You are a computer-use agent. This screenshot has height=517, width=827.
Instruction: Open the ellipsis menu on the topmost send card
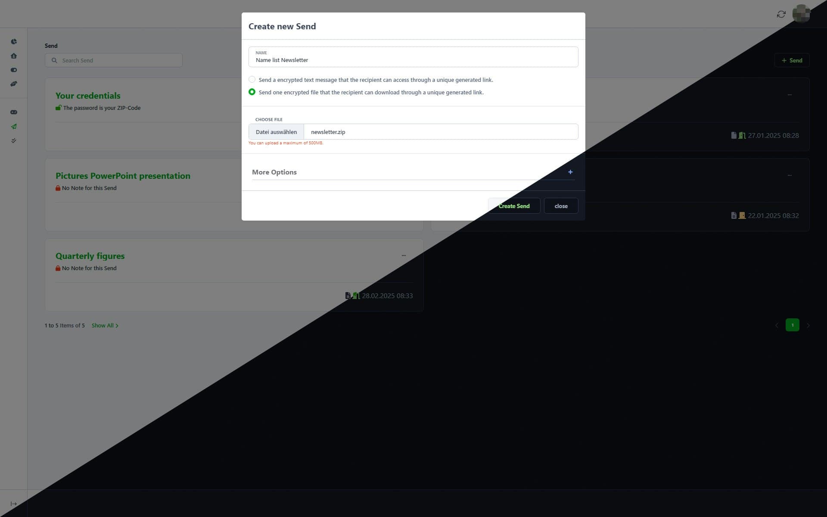790,94
